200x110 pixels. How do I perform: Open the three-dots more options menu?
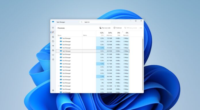[141, 28]
